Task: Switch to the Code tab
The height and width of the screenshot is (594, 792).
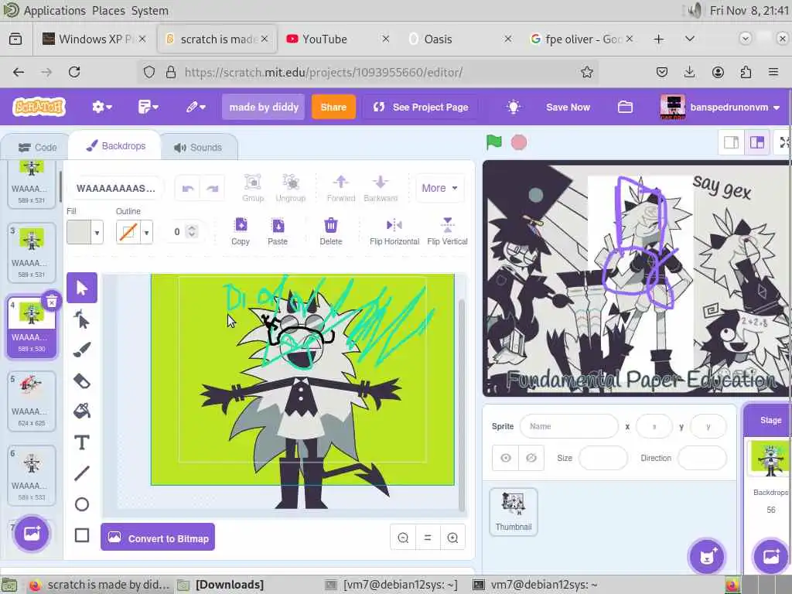Action: tap(38, 148)
